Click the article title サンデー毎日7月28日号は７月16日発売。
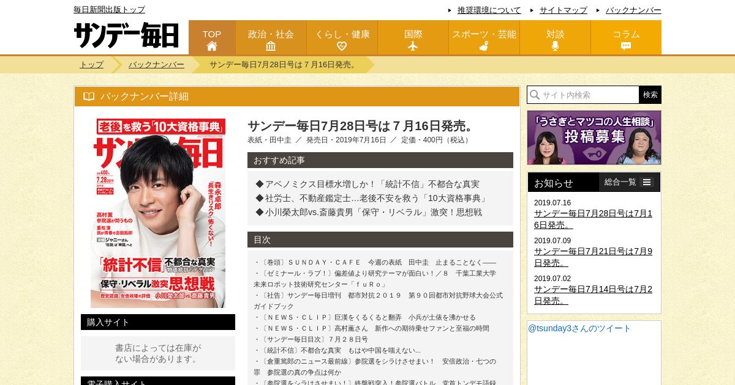735x385 pixels. point(362,126)
